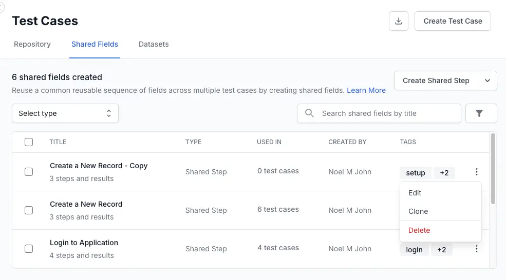The width and height of the screenshot is (506, 280).
Task: Open kebab menu for Create a New Record - Copy
Action: 476,172
